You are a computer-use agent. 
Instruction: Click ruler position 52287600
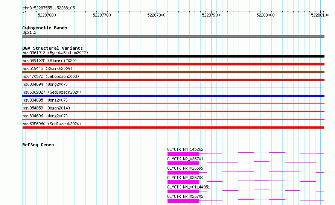47,15
